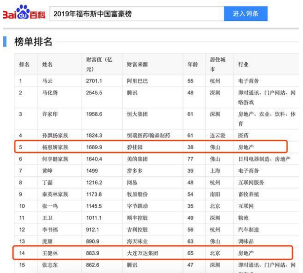The width and height of the screenshot is (303, 273).
Task: Select the name 王健林
Action: (50, 253)
